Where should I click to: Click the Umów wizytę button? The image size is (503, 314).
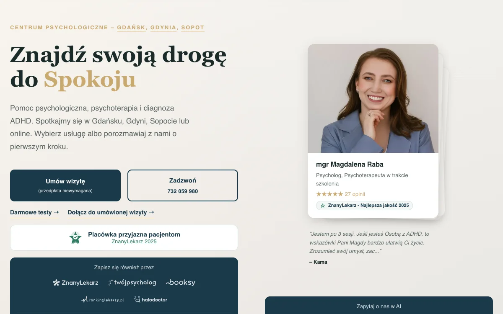pos(65,185)
